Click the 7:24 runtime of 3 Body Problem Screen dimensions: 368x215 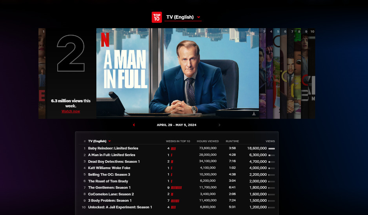[x=232, y=200]
